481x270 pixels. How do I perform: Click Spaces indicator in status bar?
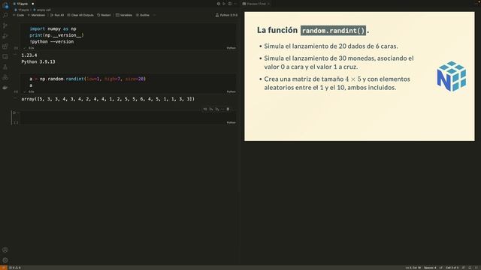coord(430,268)
